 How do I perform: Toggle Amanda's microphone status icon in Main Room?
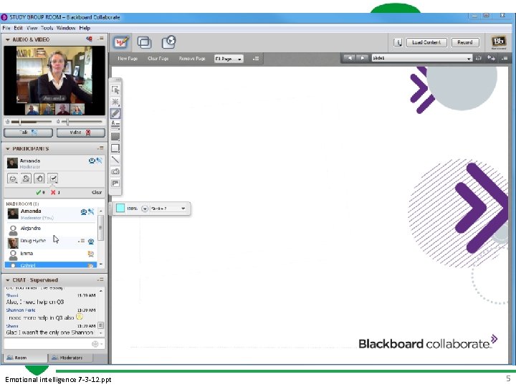click(91, 211)
